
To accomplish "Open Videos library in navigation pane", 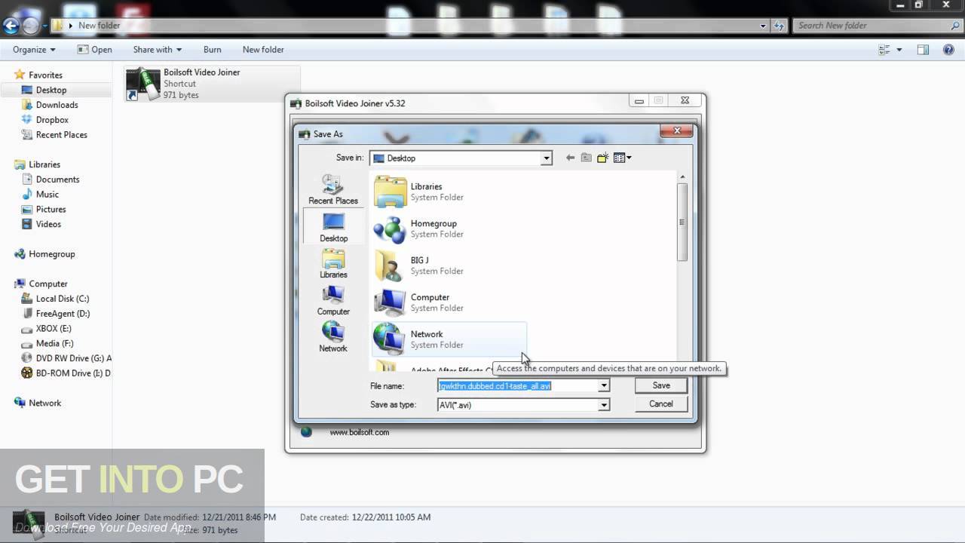I will coord(48,224).
